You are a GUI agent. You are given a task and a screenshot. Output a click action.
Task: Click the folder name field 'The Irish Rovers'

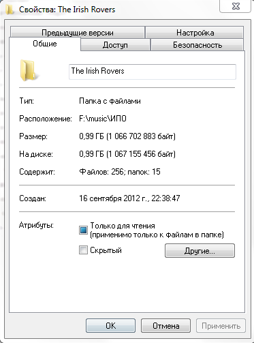tap(153, 72)
